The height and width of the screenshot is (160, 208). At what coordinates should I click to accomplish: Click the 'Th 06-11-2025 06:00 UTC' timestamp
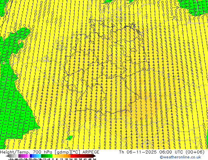coord(151,152)
